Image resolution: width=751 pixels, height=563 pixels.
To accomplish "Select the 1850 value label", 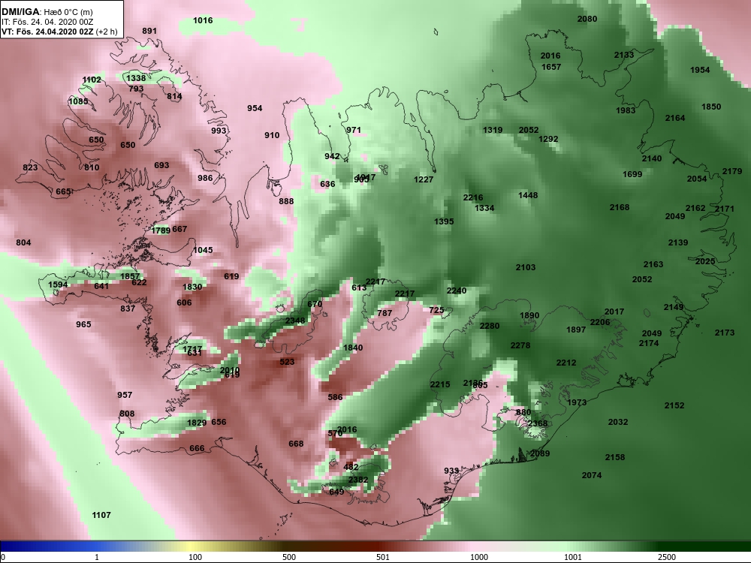I will coord(711,107).
